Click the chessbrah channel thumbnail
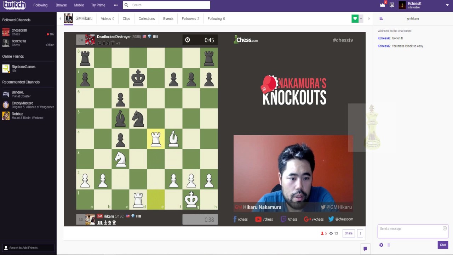The image size is (453, 255). (x=6, y=32)
